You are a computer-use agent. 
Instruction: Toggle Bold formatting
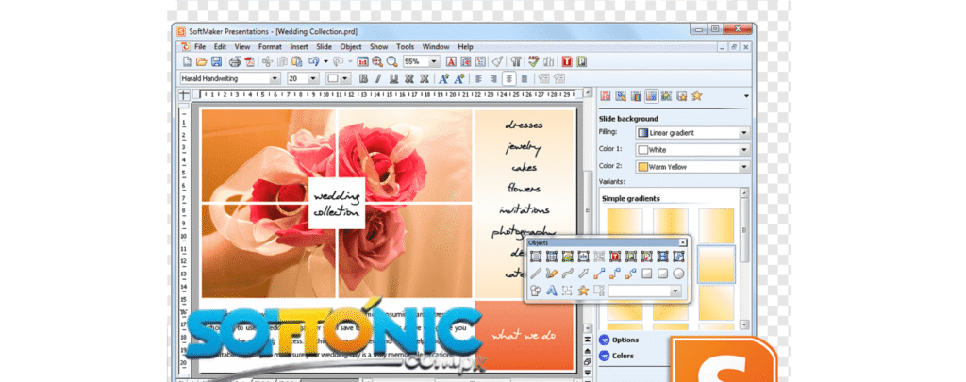(363, 78)
